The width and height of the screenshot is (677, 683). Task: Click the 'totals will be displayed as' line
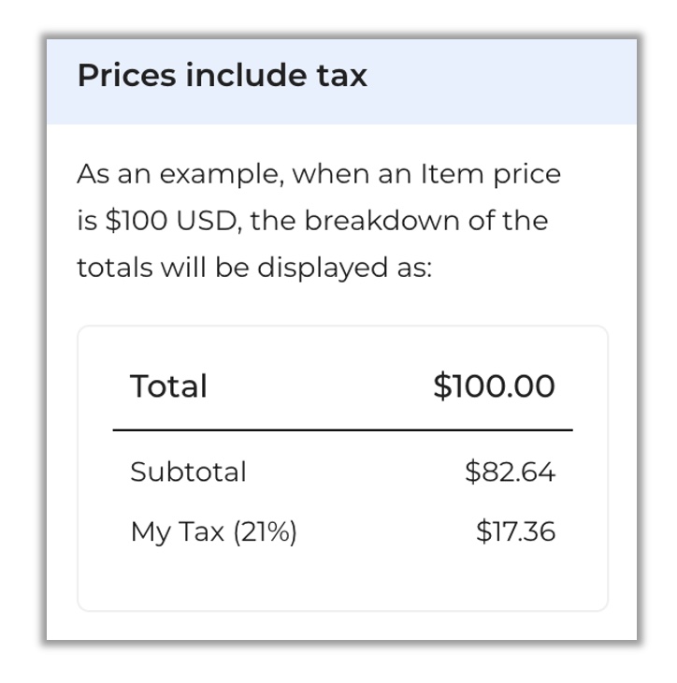point(254,267)
